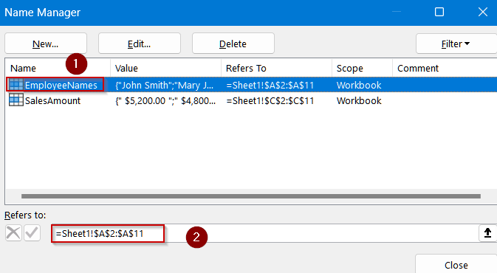Click into the Refers to input field

click(x=264, y=233)
